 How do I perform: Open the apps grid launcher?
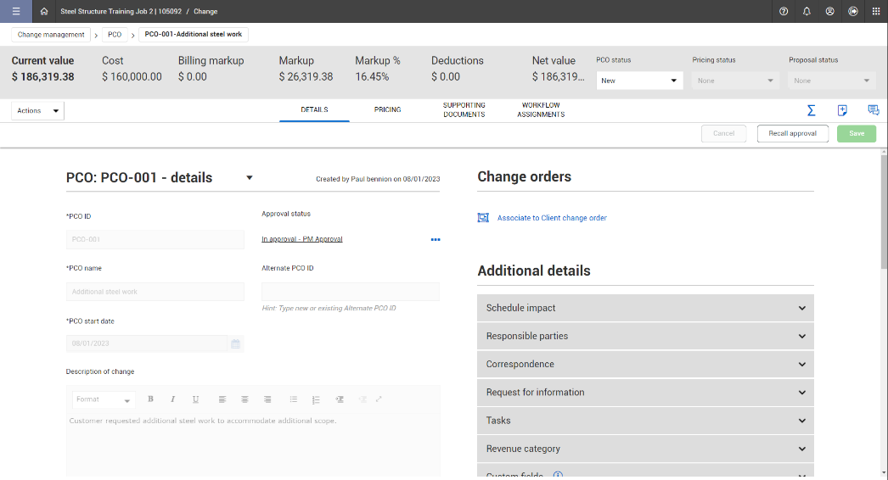click(875, 12)
